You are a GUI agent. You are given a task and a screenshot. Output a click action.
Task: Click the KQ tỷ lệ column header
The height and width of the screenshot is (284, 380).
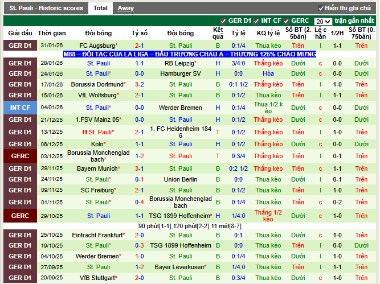[x=268, y=33]
